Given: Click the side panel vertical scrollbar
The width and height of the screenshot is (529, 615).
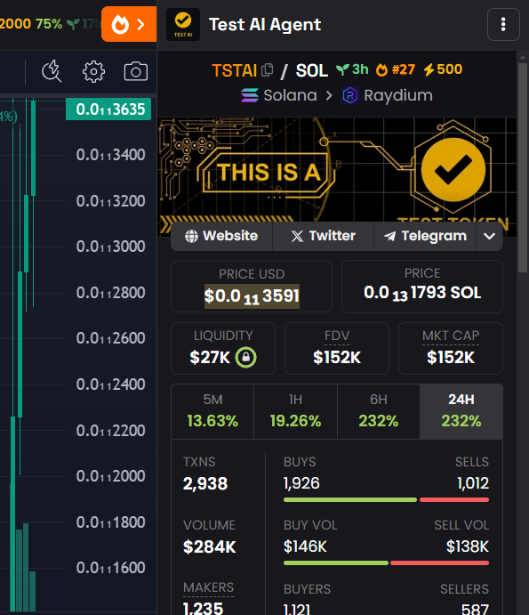Looking at the screenshot, I should [x=523, y=166].
